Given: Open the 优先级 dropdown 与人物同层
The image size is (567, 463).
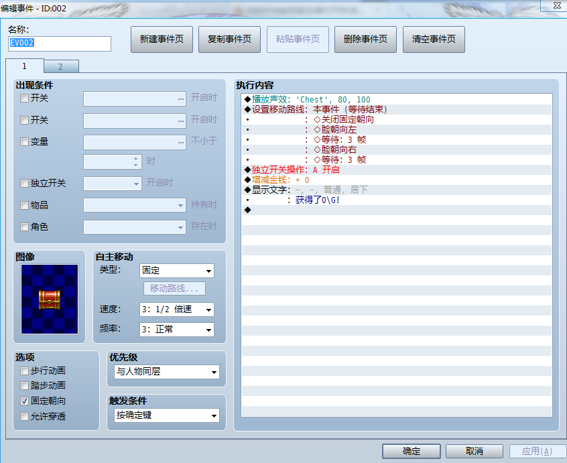Looking at the screenshot, I should pyautogui.click(x=167, y=372).
